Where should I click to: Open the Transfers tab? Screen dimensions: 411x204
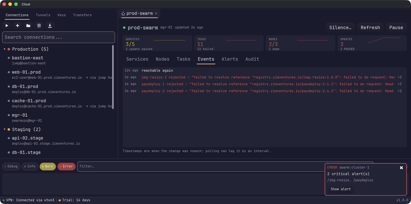pyautogui.click(x=82, y=15)
